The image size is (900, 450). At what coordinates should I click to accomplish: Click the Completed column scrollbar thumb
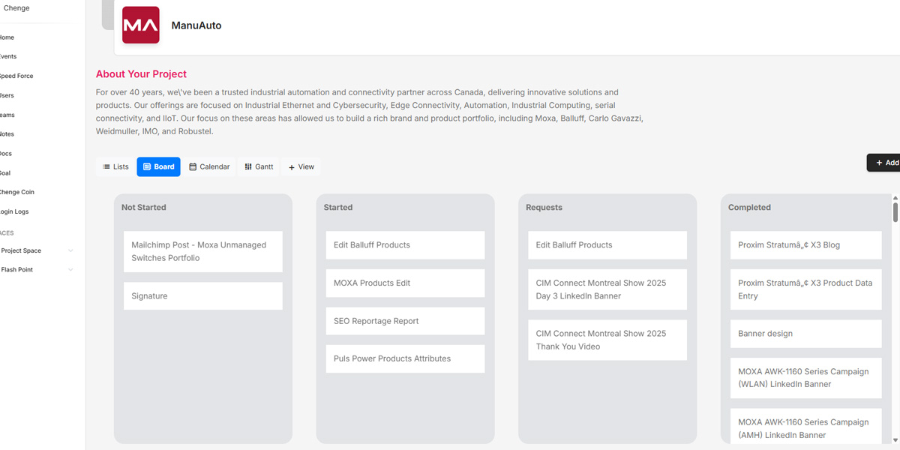click(895, 212)
